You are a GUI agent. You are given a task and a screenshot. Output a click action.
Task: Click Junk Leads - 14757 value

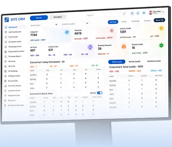tap(104, 38)
